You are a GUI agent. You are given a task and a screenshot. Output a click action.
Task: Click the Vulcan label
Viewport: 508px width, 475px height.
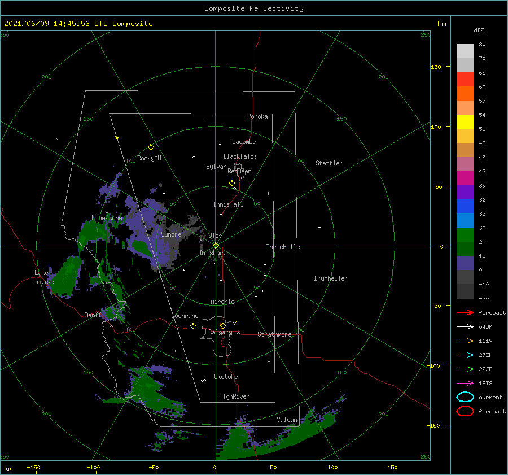pos(287,420)
